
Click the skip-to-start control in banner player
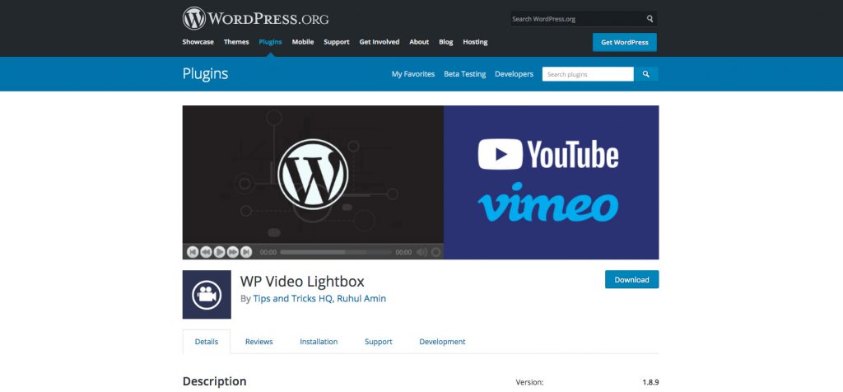coord(193,252)
